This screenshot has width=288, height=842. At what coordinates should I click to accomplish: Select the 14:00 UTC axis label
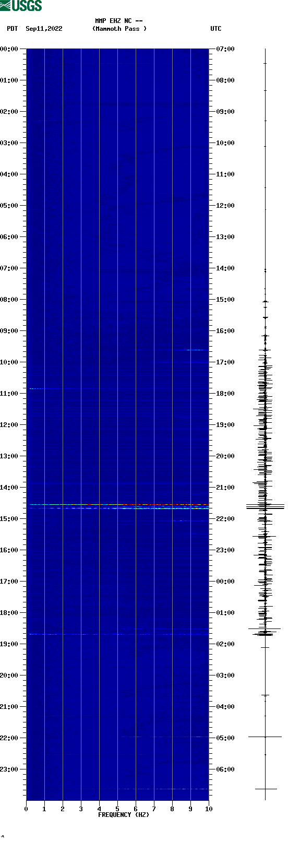pos(225,268)
